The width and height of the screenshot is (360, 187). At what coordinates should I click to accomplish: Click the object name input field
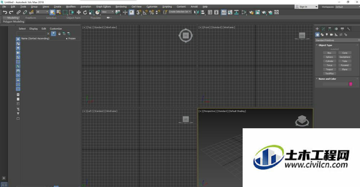click(336, 84)
